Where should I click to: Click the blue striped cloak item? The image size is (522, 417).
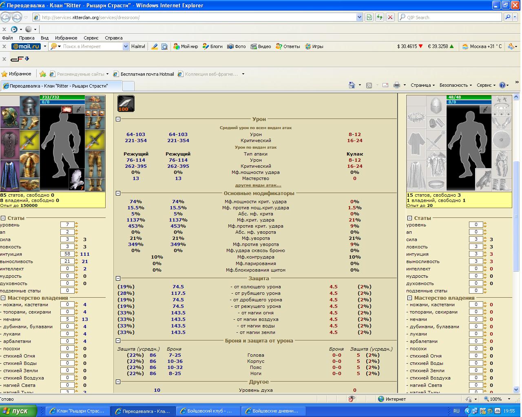pos(9,175)
